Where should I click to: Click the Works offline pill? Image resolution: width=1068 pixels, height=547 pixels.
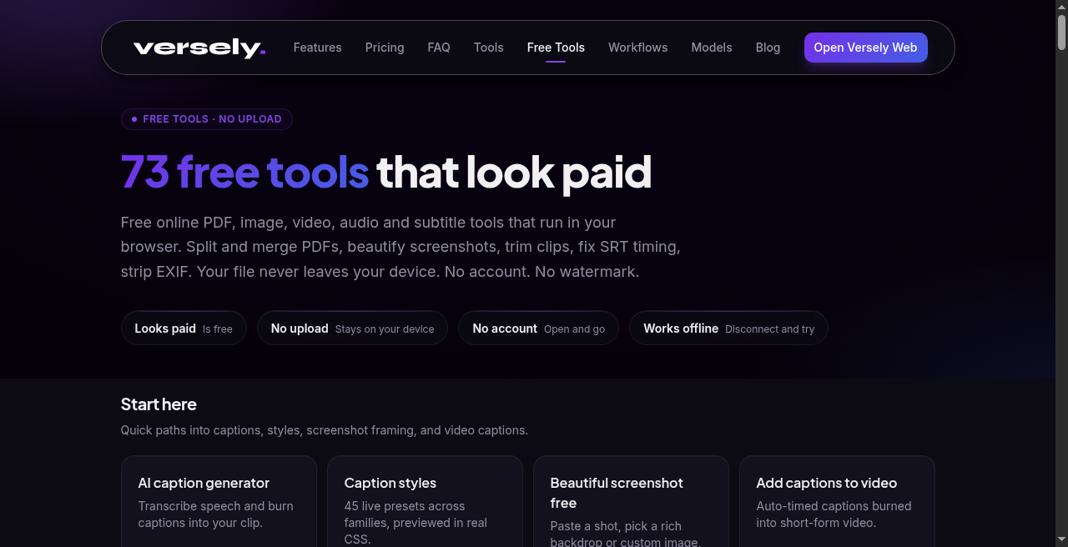728,329
